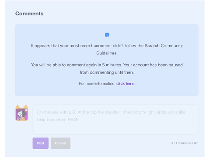Focus the comment text box
Screen dimensions: 210x157
(x=115, y=119)
